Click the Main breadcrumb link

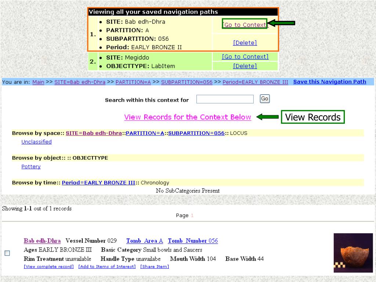click(38, 82)
